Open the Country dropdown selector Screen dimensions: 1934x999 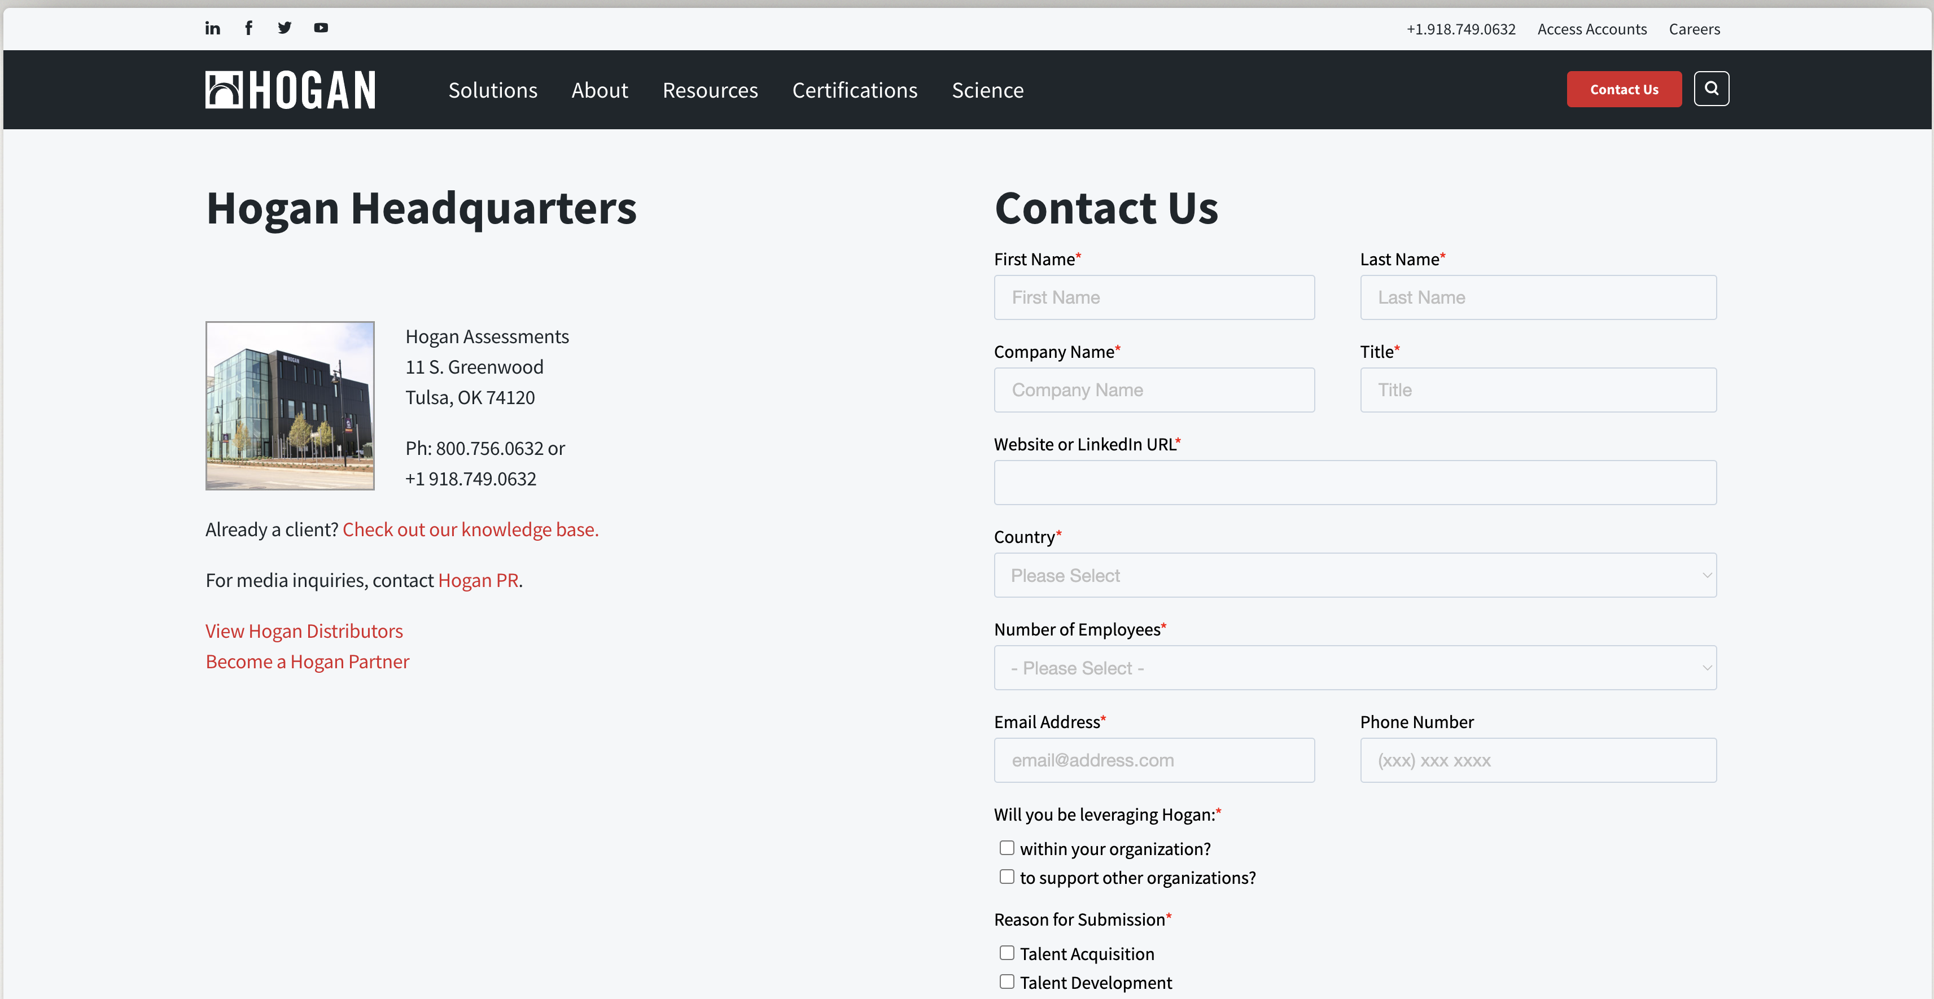click(1355, 575)
